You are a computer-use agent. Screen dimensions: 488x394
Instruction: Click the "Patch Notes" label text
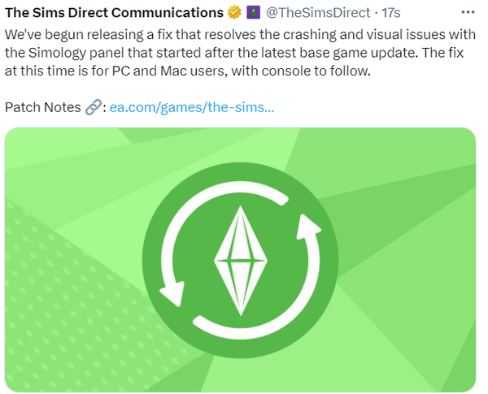pos(42,107)
